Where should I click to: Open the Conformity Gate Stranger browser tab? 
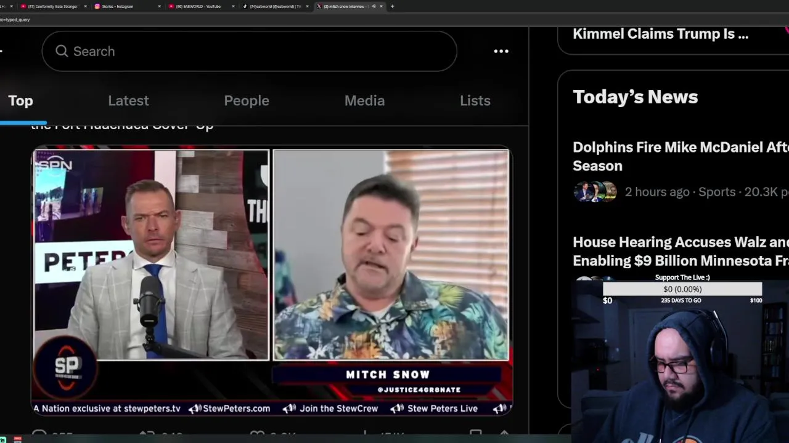52,6
